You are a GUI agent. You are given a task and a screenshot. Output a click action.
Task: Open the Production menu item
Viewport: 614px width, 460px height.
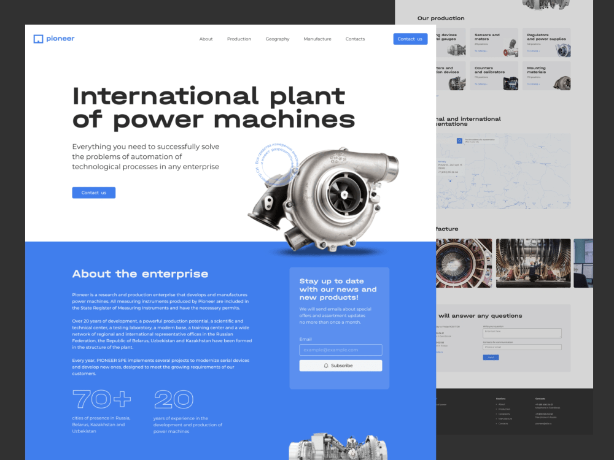tap(239, 39)
